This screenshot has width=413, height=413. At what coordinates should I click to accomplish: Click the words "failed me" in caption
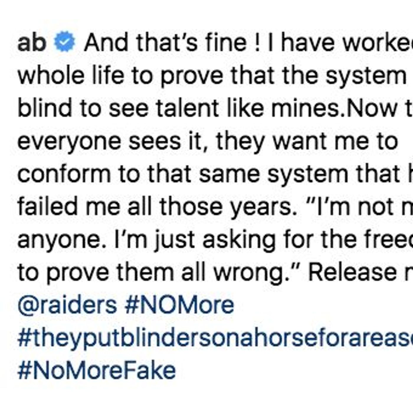pos(69,207)
